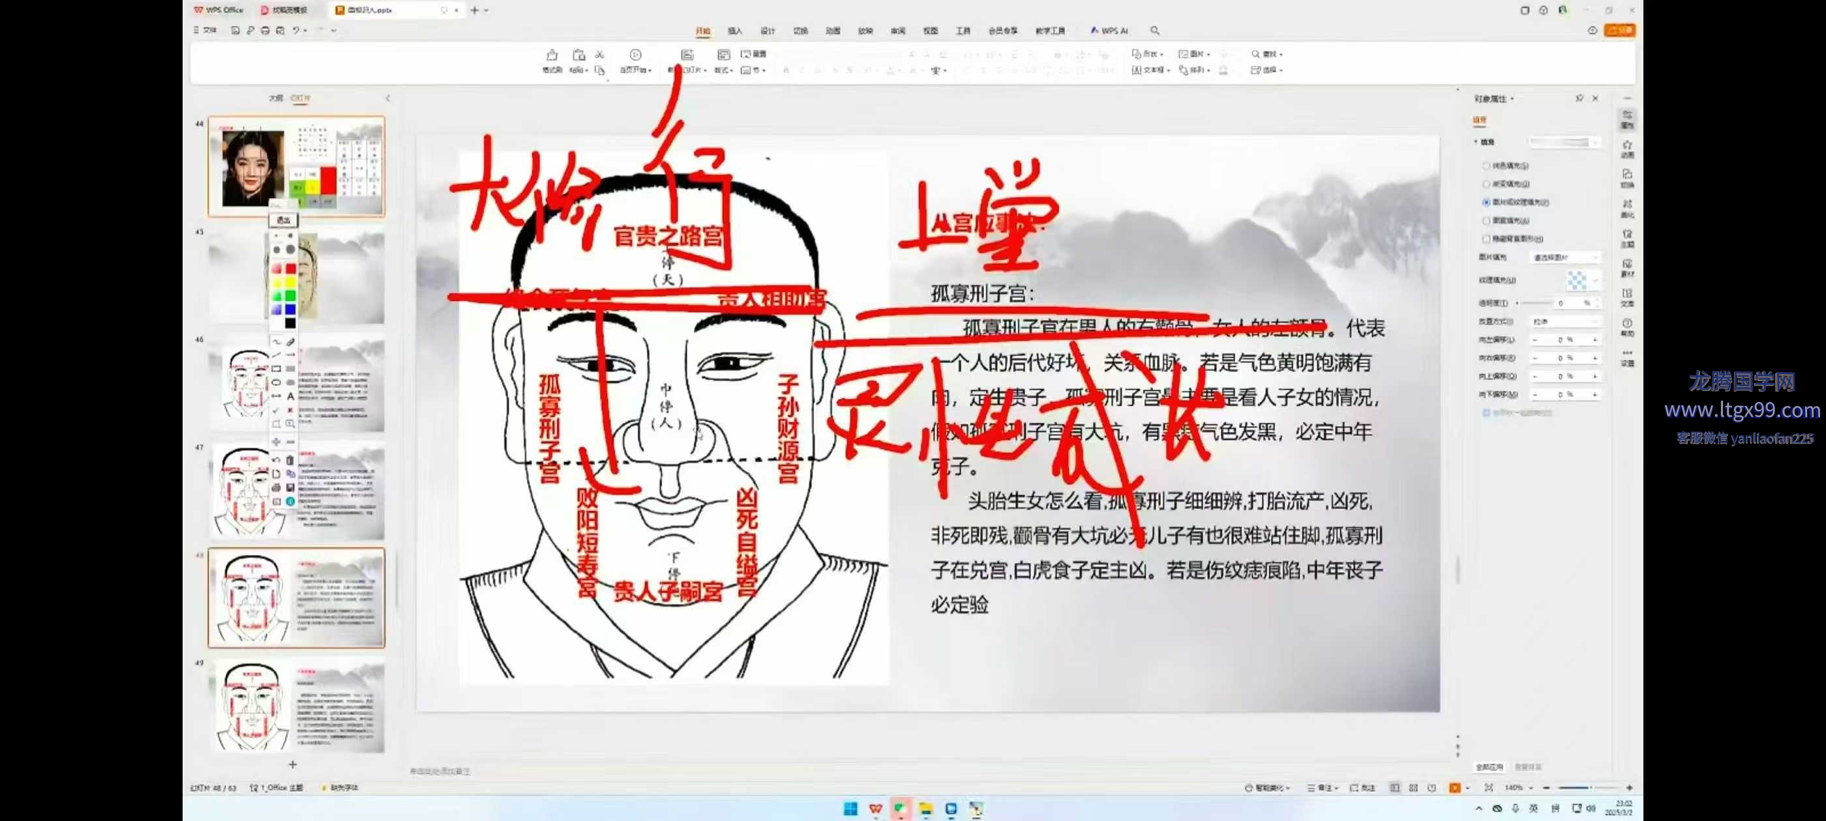The image size is (1826, 821).
Task: Open the 动画 animation side panel icon
Action: [x=1627, y=149]
